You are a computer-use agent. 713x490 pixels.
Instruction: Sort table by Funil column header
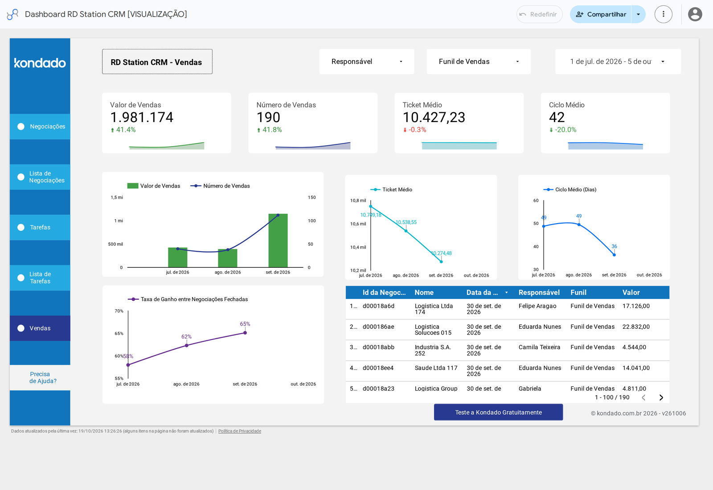(578, 293)
